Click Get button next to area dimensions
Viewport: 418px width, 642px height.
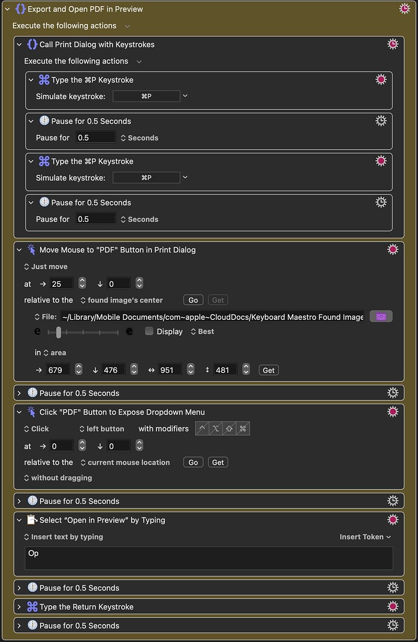pos(269,370)
